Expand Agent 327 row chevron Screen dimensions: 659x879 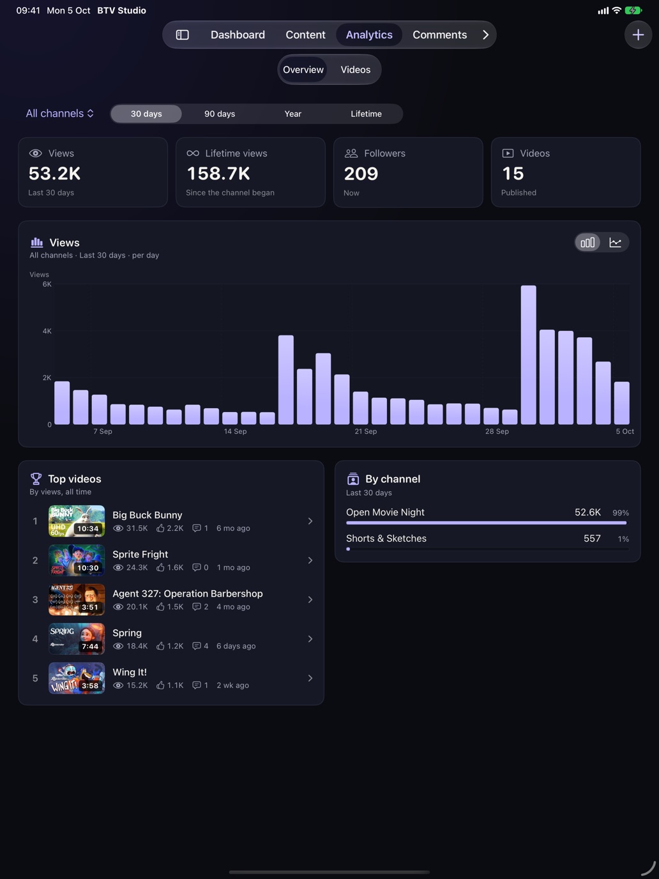pyautogui.click(x=310, y=600)
